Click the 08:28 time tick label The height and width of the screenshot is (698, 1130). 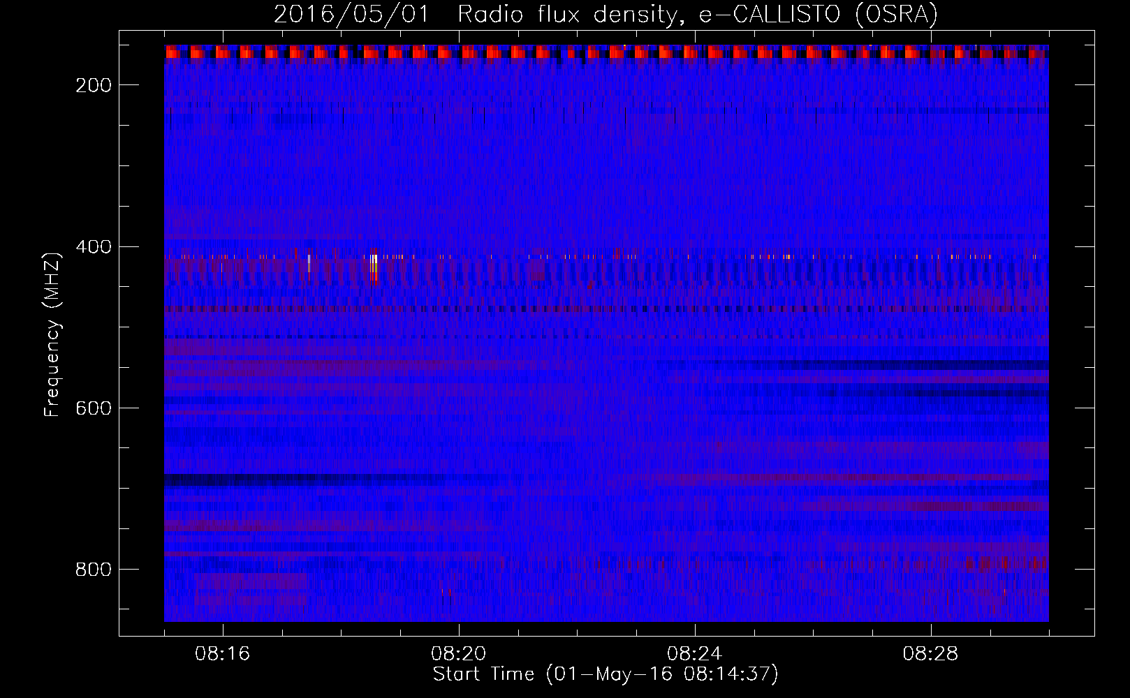pos(931,654)
